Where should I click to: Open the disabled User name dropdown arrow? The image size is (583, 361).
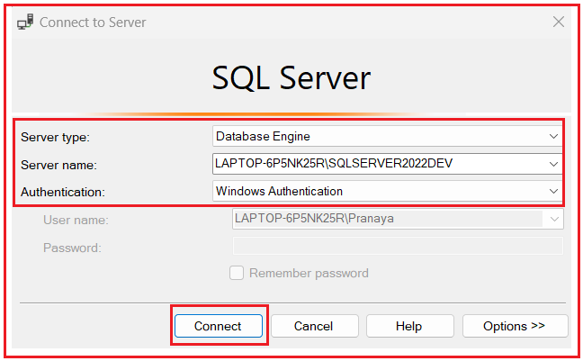click(x=554, y=219)
